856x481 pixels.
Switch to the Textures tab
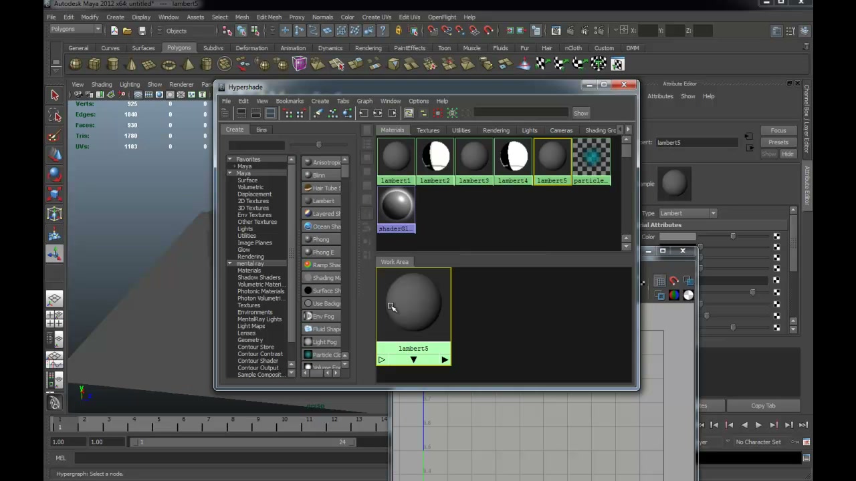428,130
